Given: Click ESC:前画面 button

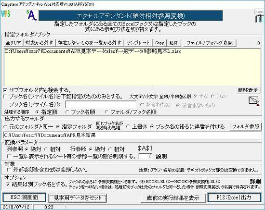Looking at the screenshot, I should coord(24,198).
